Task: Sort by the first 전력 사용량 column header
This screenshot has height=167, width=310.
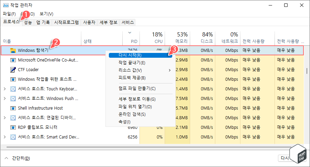Action: pyautogui.click(x=257, y=38)
